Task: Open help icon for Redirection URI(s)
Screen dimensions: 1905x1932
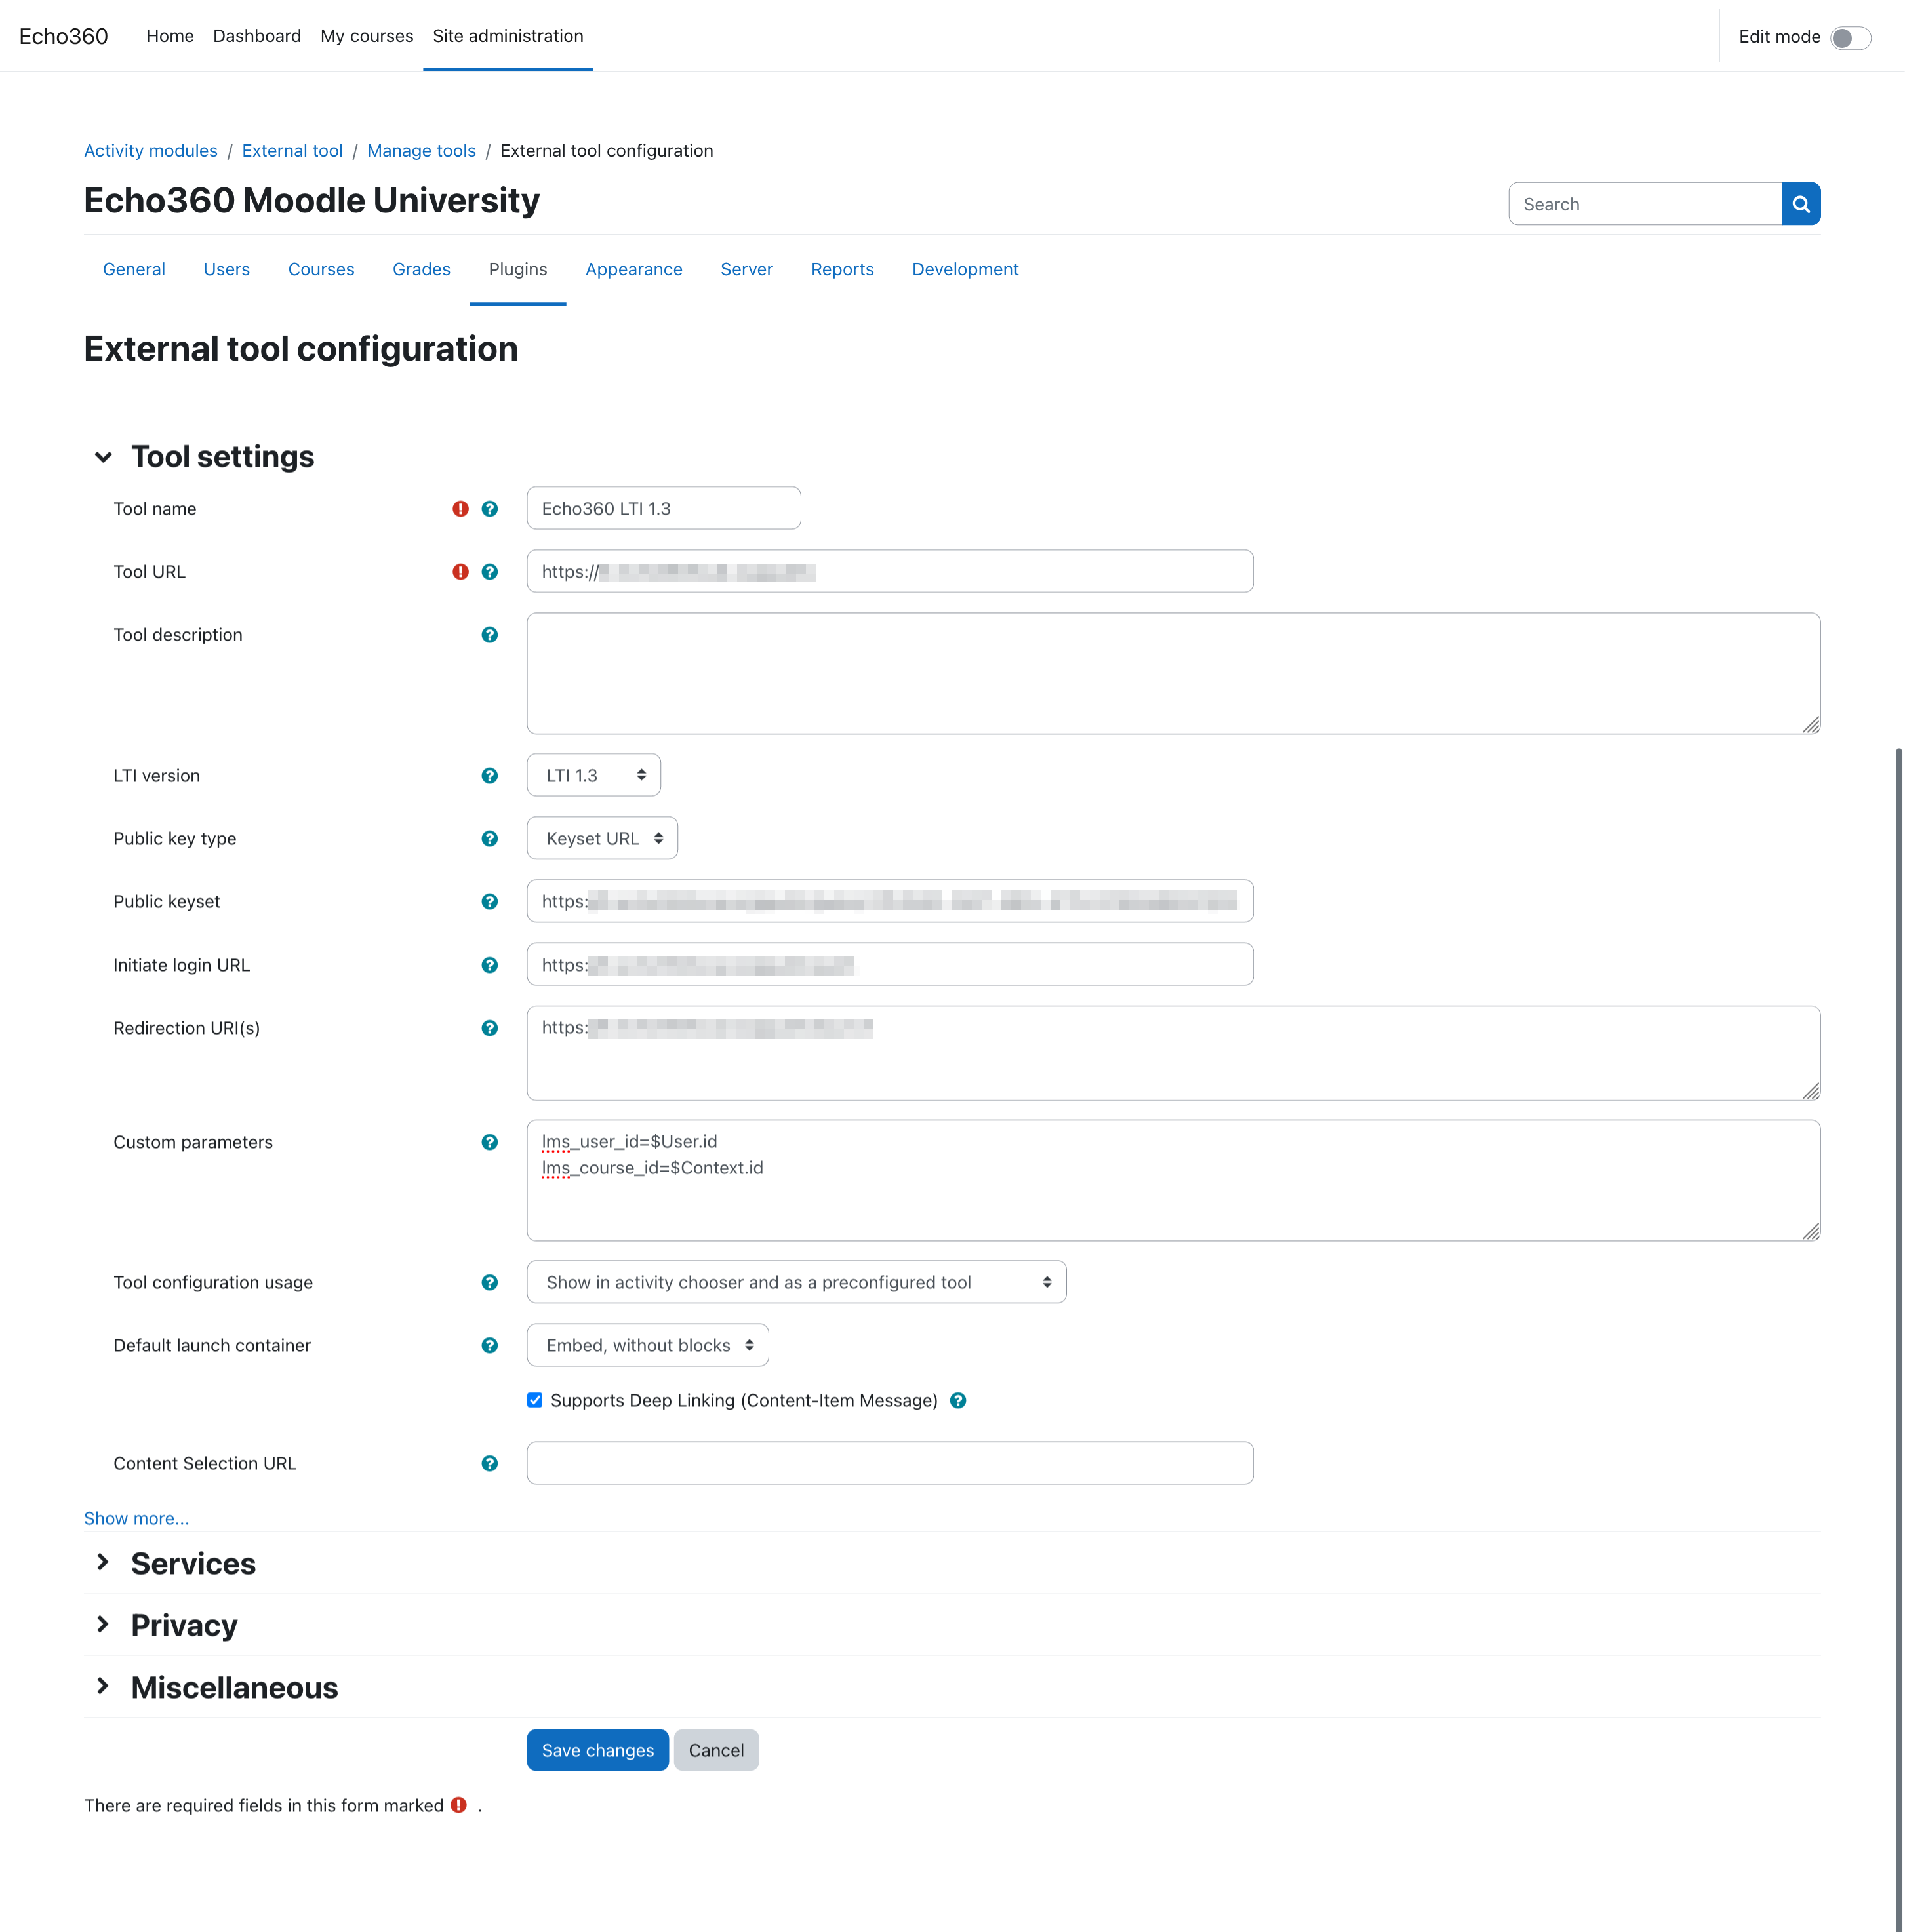Action: tap(489, 1028)
